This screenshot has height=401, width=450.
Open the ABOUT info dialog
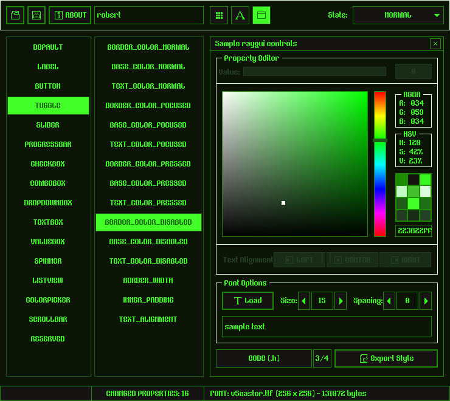click(x=70, y=15)
